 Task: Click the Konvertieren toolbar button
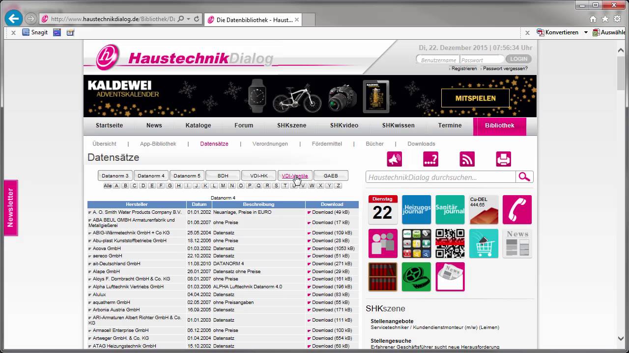[x=557, y=32]
